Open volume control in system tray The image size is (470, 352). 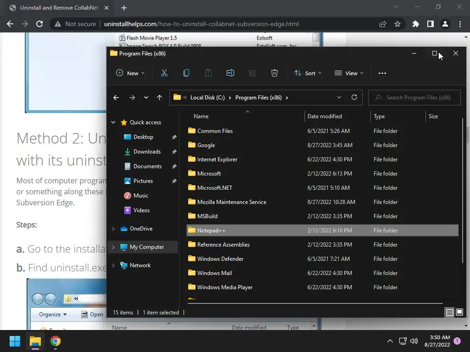pyautogui.click(x=414, y=341)
